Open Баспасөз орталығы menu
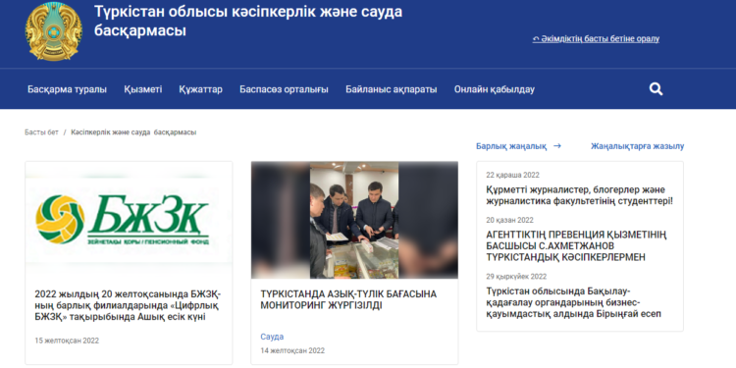The width and height of the screenshot is (736, 368). 284,89
